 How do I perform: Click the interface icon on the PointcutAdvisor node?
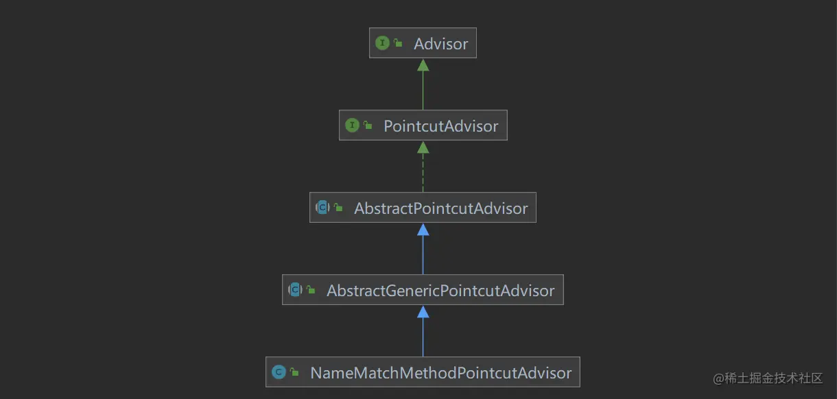coord(352,125)
